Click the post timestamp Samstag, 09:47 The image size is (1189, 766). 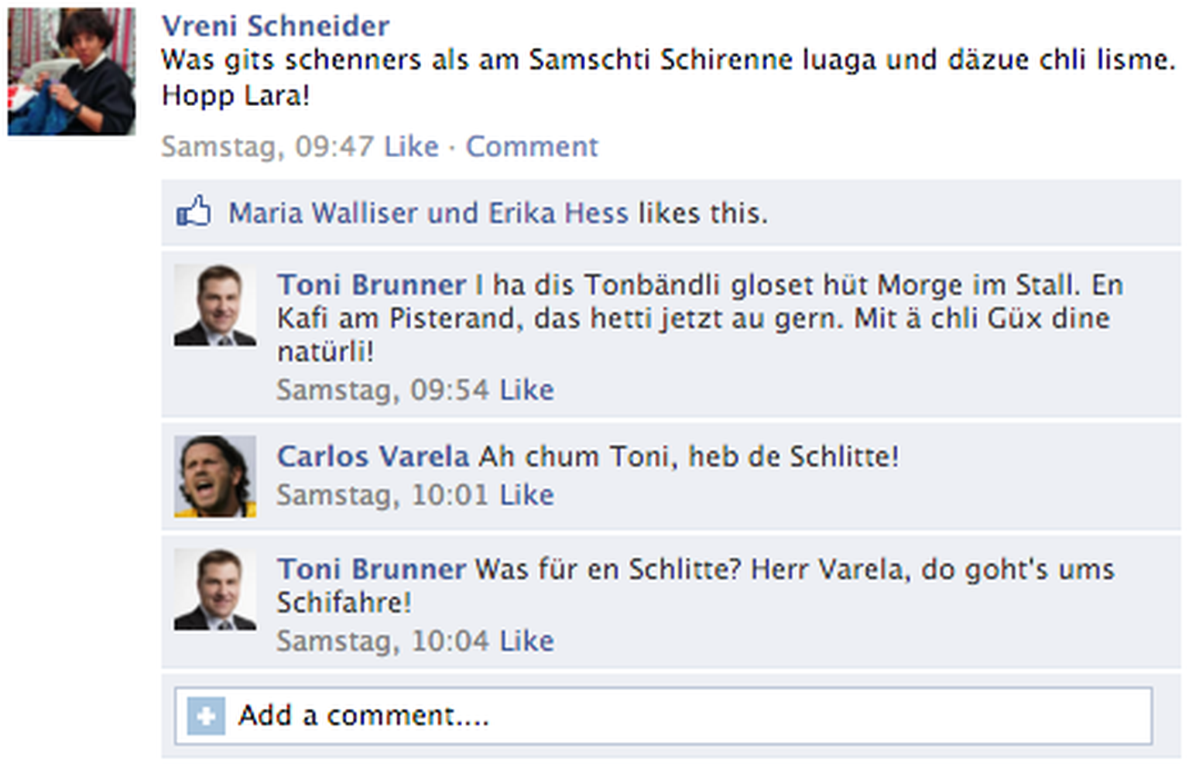pyautogui.click(x=267, y=146)
